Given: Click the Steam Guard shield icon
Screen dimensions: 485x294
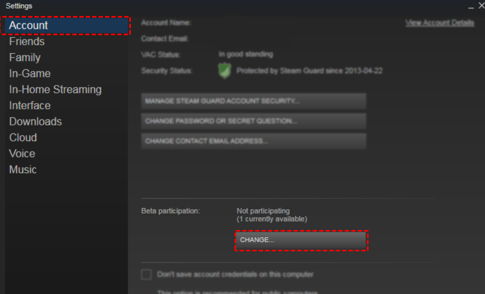Looking at the screenshot, I should click(x=224, y=71).
